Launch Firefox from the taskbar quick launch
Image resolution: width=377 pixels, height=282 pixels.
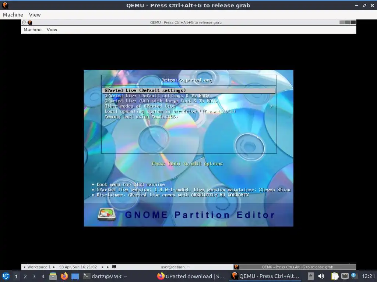64,276
